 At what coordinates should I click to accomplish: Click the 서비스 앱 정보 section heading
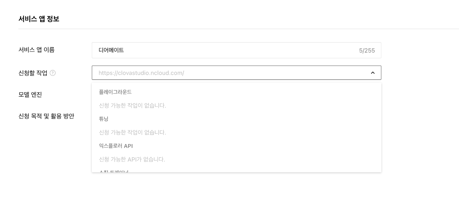[39, 19]
